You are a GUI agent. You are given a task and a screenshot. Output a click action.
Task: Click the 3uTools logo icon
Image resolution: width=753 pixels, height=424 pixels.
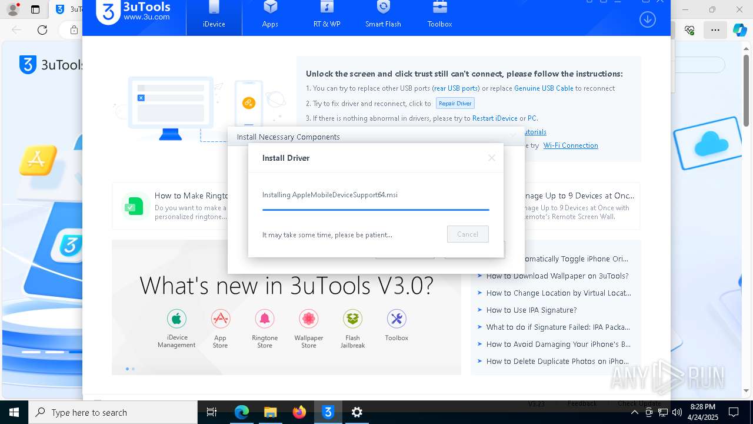tap(108, 12)
